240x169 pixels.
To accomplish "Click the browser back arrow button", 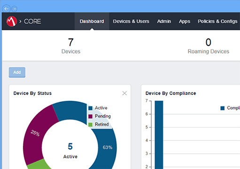I will coord(6,9).
